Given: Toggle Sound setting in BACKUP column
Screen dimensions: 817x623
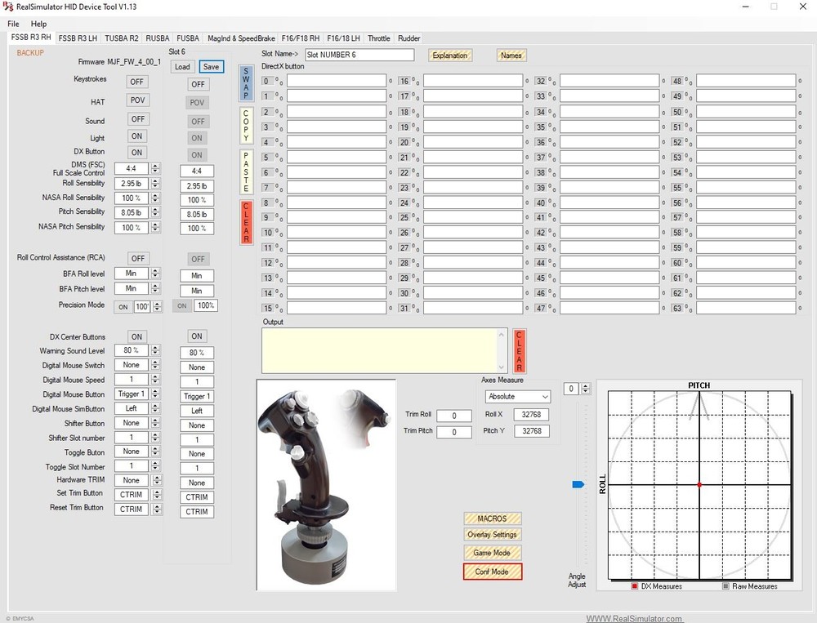Looking at the screenshot, I should (137, 119).
